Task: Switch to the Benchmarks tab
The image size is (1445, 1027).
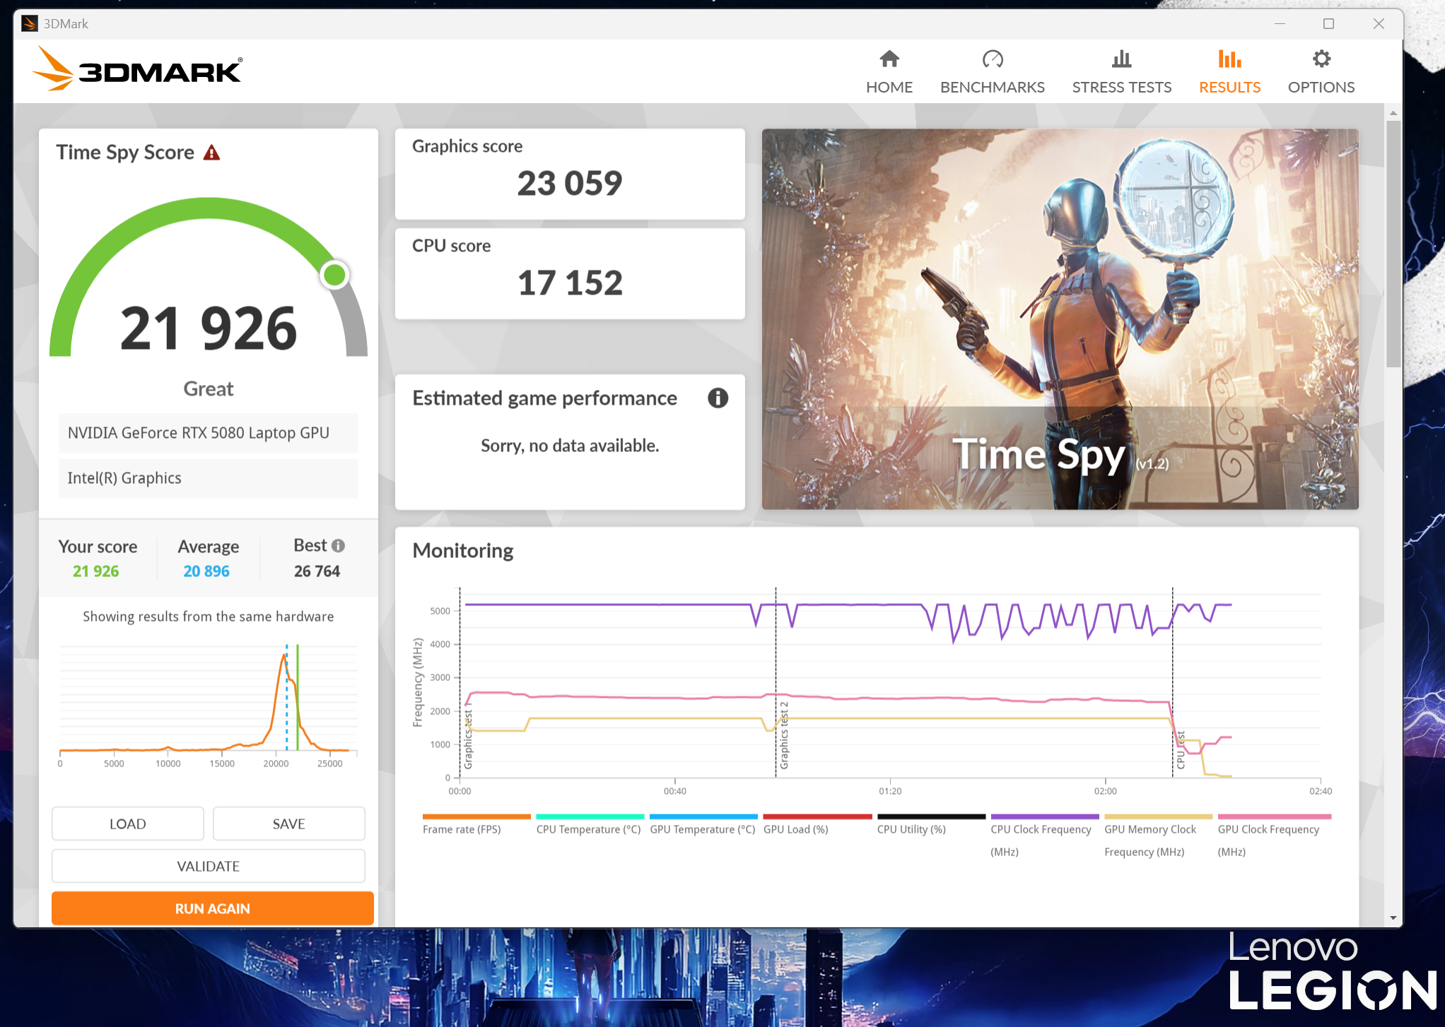Action: (x=992, y=72)
